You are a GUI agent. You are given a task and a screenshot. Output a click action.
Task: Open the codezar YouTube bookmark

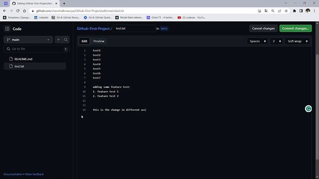click(x=191, y=18)
